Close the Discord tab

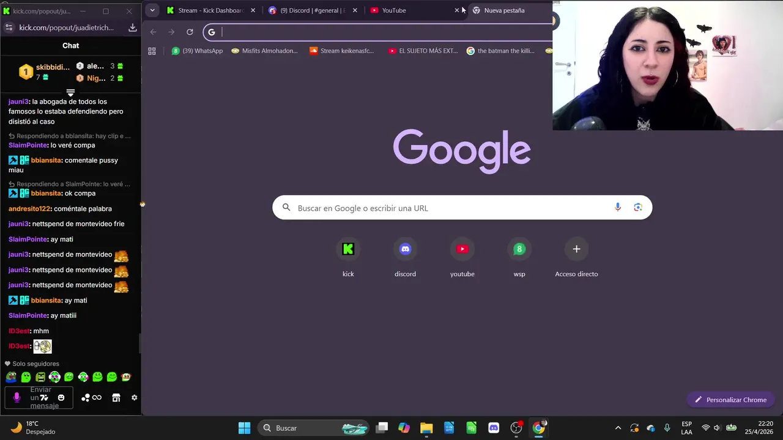point(355,10)
